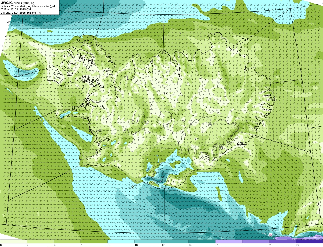Click the legend scale label '20'

tap(271, 245)
